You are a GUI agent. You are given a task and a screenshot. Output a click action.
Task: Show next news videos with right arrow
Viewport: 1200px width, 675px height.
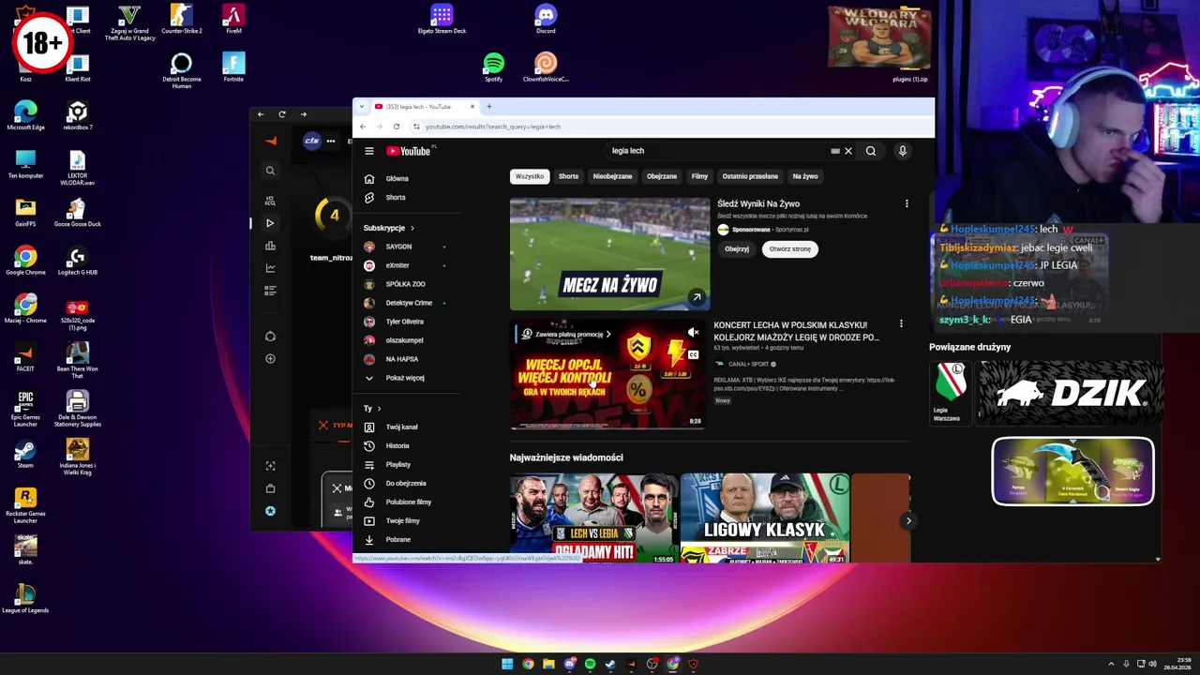point(907,521)
